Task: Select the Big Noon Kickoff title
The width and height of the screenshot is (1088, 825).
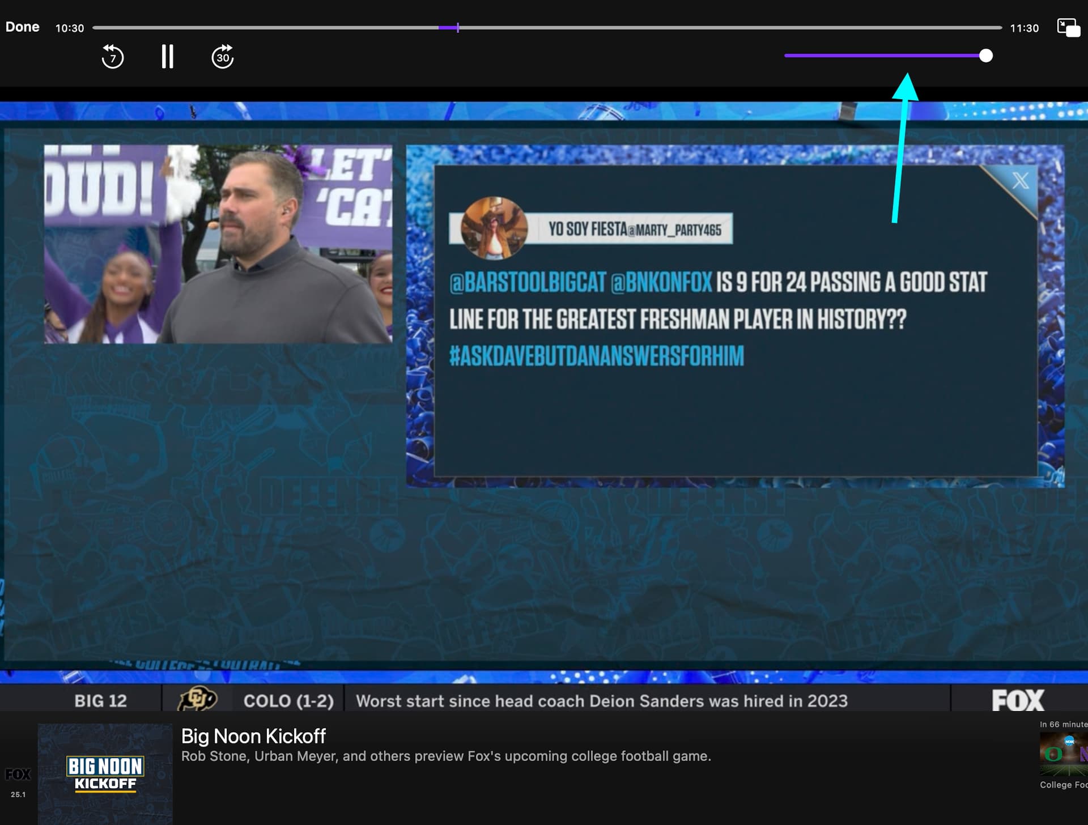Action: click(x=253, y=736)
